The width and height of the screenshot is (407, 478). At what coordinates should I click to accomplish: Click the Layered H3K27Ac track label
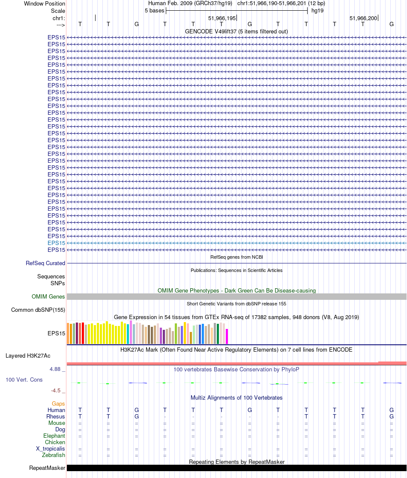(28, 356)
